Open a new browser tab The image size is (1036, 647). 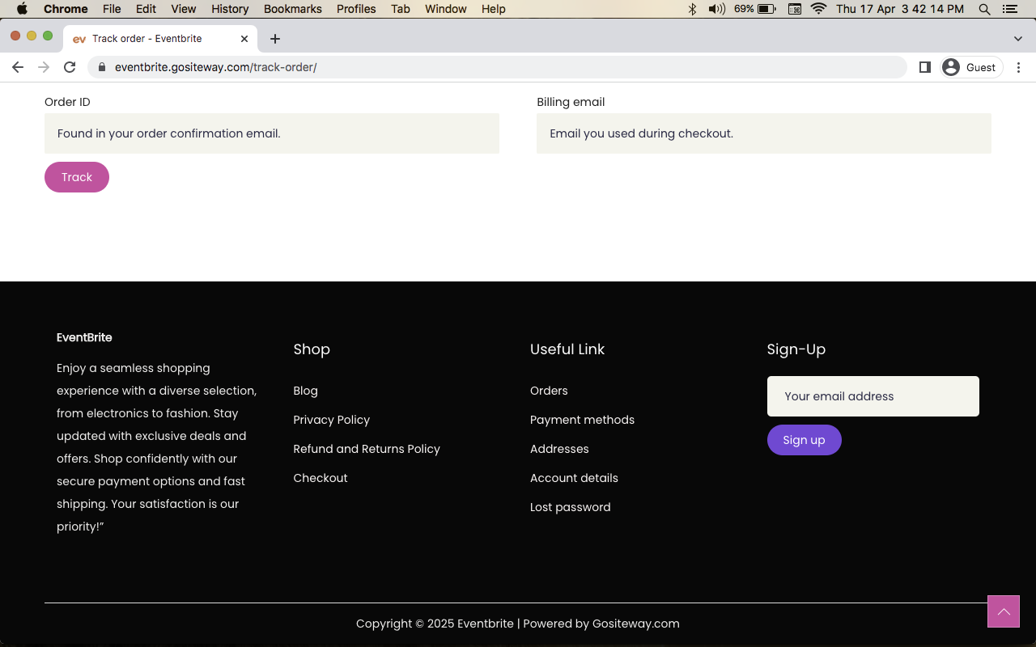coord(275,39)
